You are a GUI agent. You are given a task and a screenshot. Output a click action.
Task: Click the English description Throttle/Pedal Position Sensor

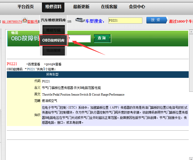[83, 95]
